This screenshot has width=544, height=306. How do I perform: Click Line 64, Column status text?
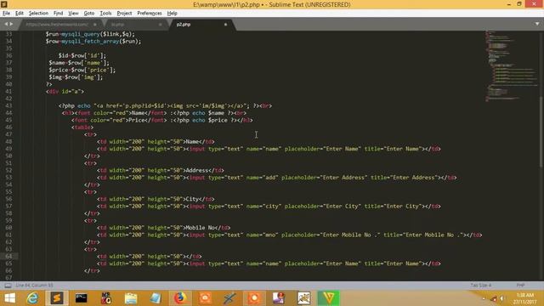click(34, 286)
